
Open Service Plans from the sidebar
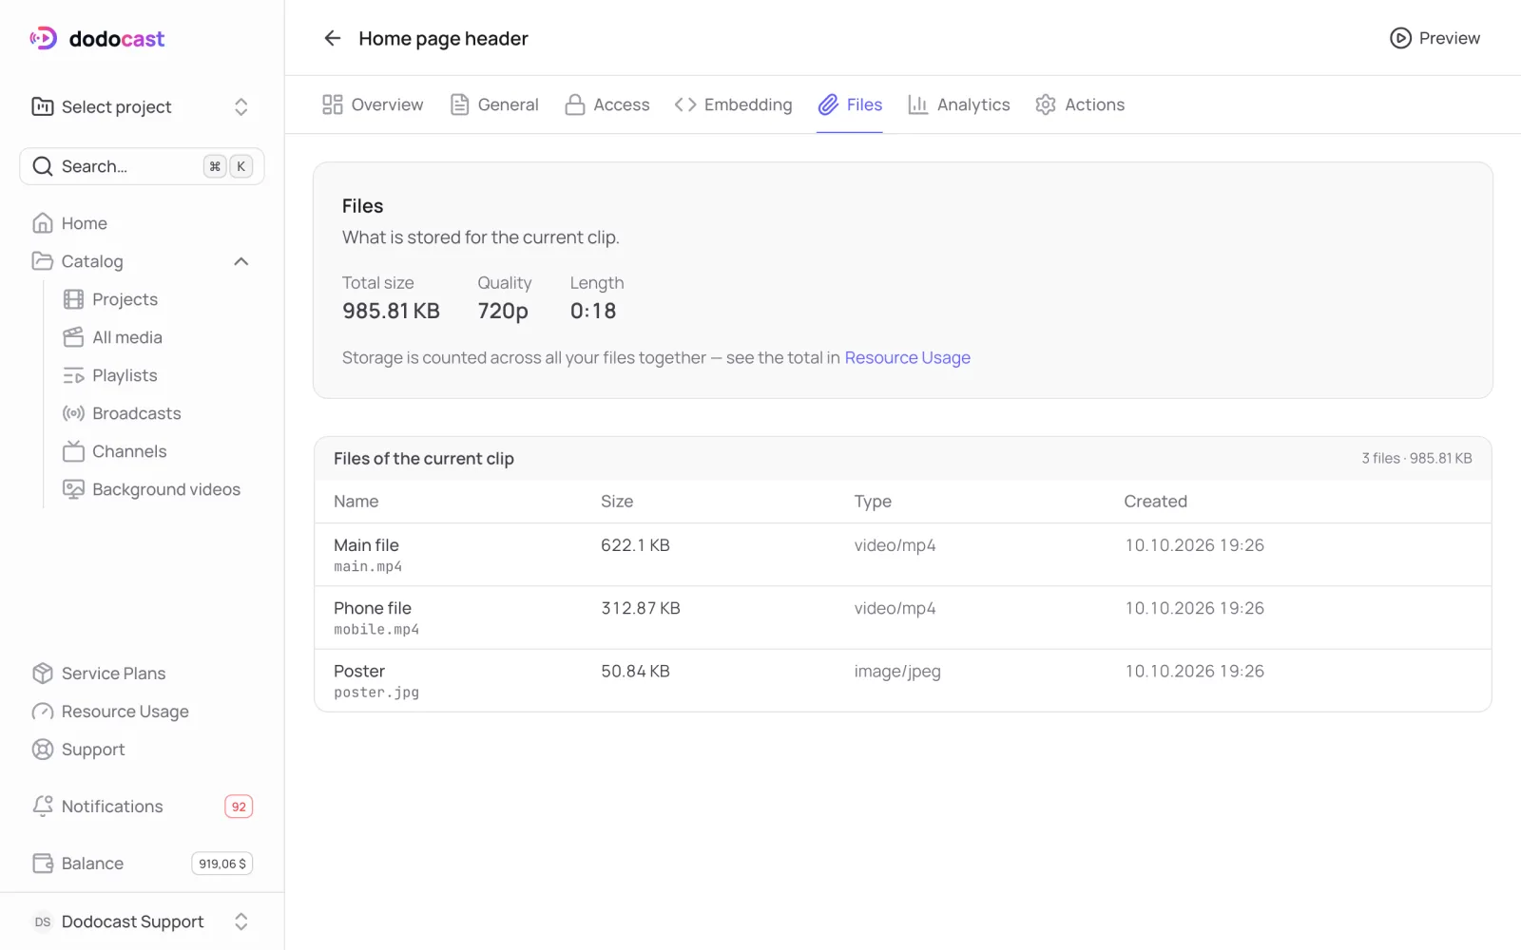tap(114, 674)
